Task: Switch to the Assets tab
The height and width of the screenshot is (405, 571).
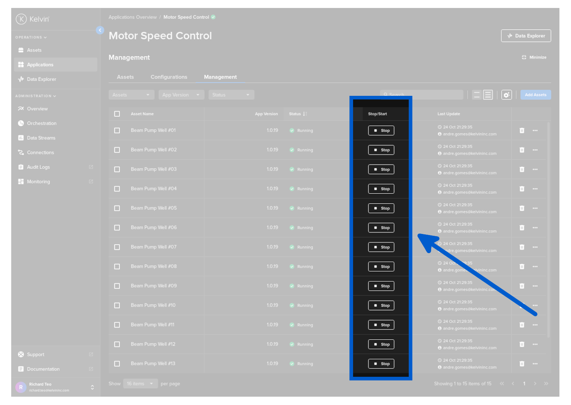Action: coord(125,77)
